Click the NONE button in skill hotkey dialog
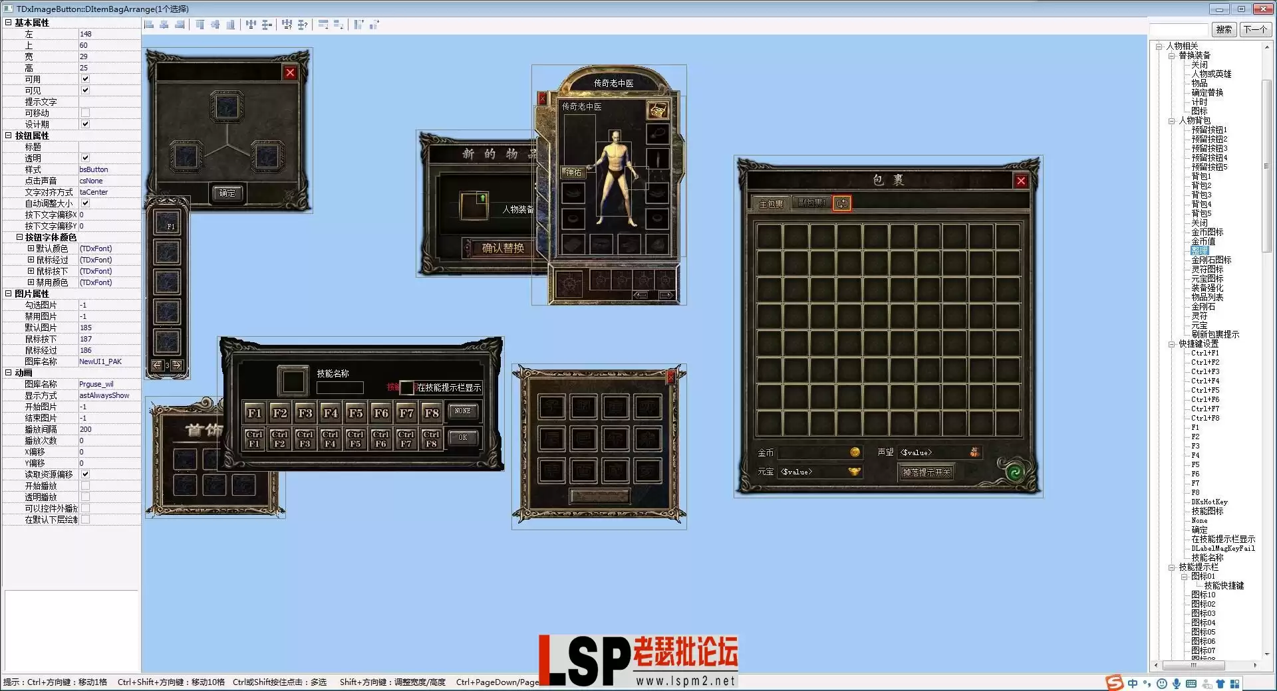Screen dimensions: 1277x691 coord(462,411)
